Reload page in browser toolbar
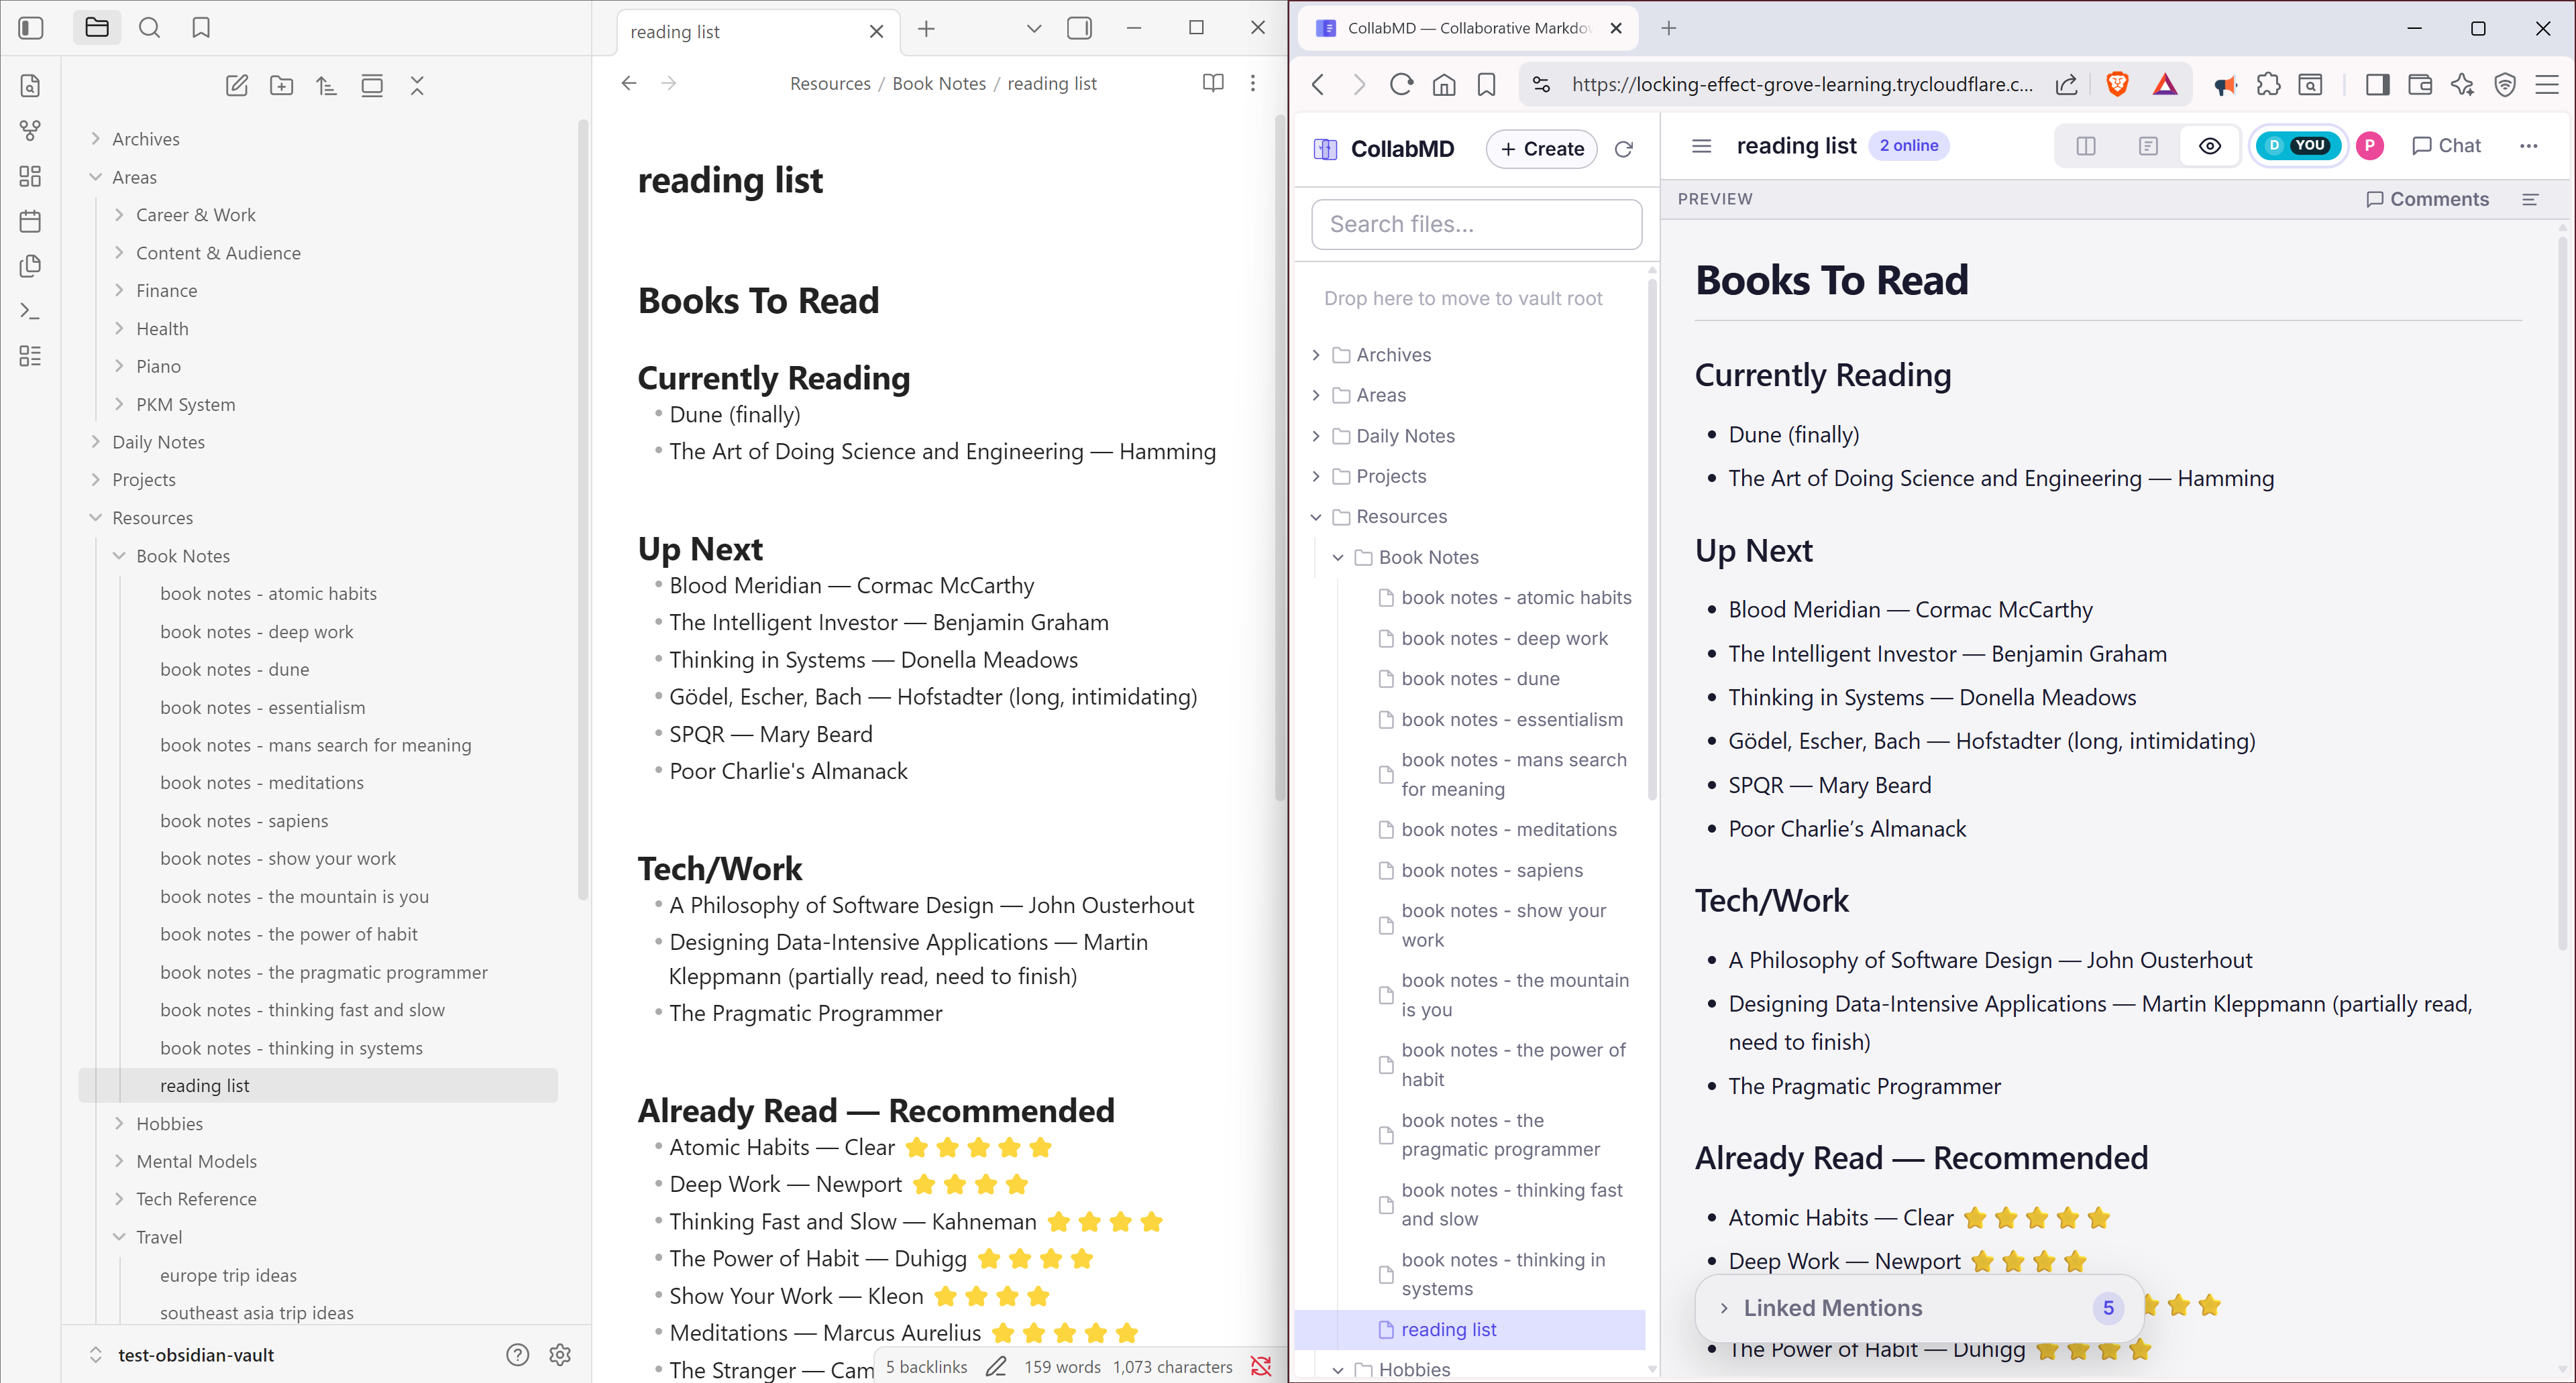2576x1383 pixels. [1402, 85]
